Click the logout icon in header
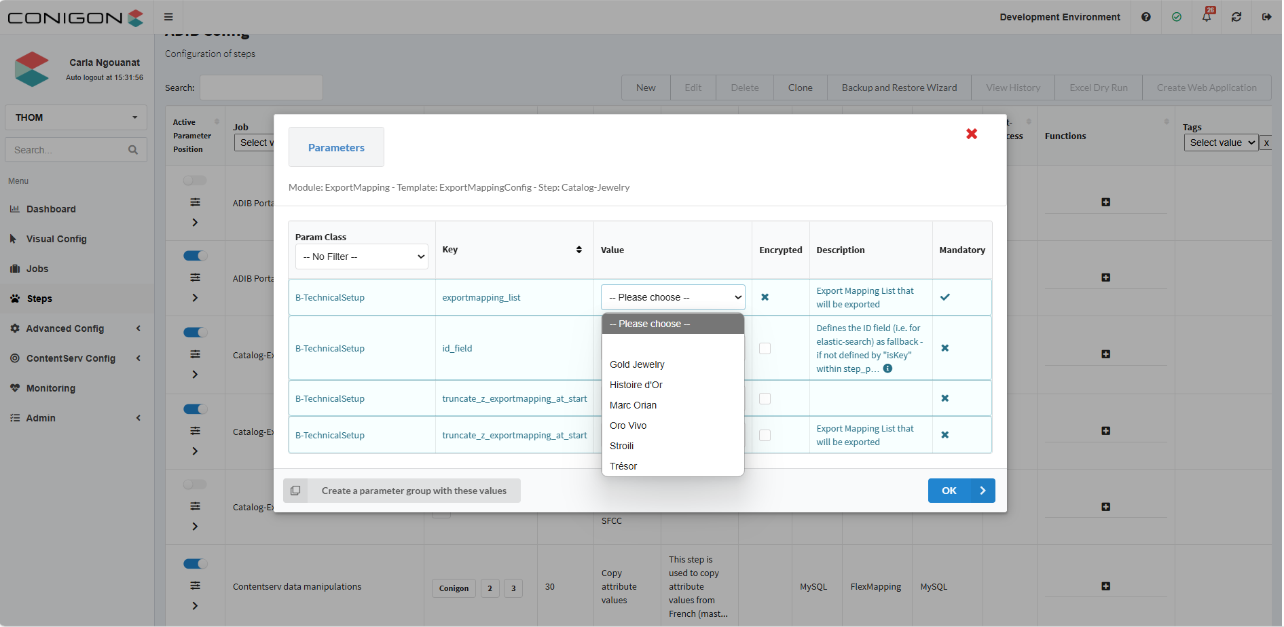The height and width of the screenshot is (627, 1284). tap(1266, 17)
